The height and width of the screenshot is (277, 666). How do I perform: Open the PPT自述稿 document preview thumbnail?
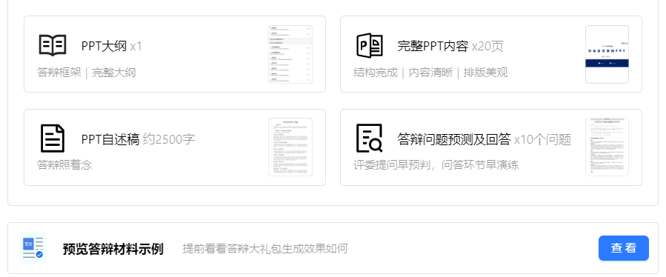pyautogui.click(x=290, y=147)
